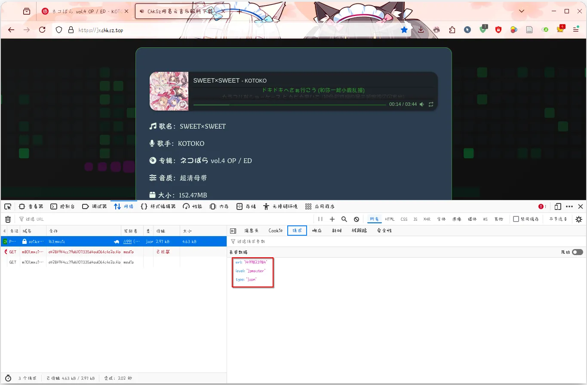Screen dimensions: 587x385
Task: Seek the song playback progress bar
Action: [288, 104]
